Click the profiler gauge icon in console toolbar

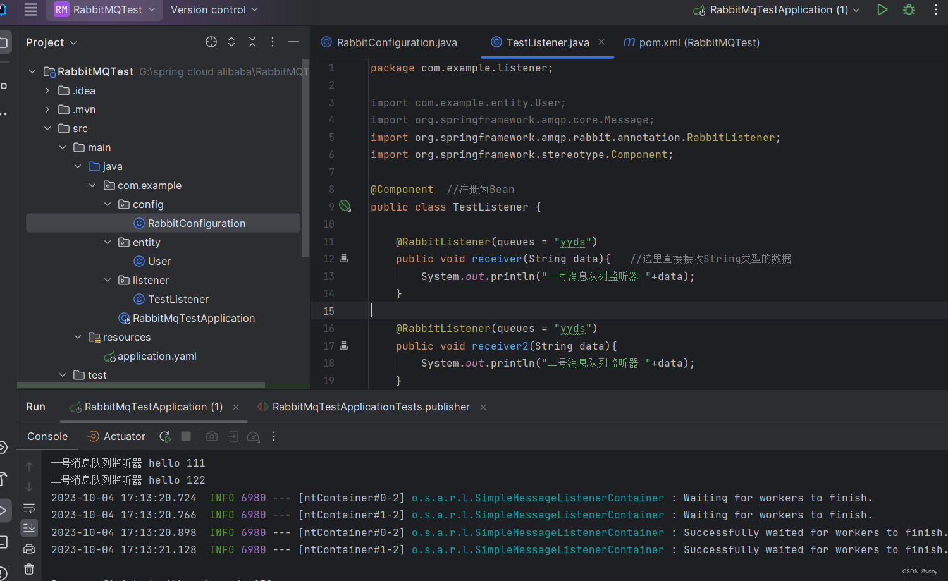(x=254, y=436)
